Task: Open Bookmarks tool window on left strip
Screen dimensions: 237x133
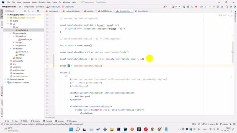Action: pyautogui.click(x=1, y=91)
